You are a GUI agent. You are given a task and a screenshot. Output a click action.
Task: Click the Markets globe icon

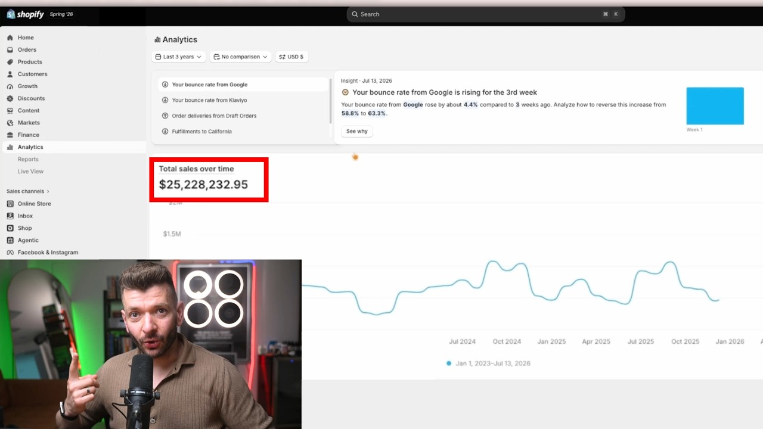click(x=10, y=123)
